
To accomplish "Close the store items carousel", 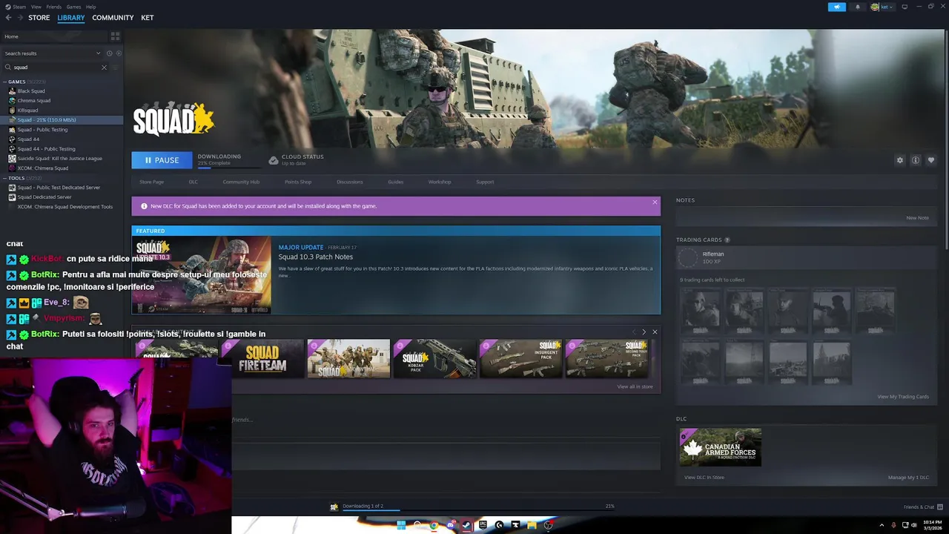I will (x=655, y=332).
